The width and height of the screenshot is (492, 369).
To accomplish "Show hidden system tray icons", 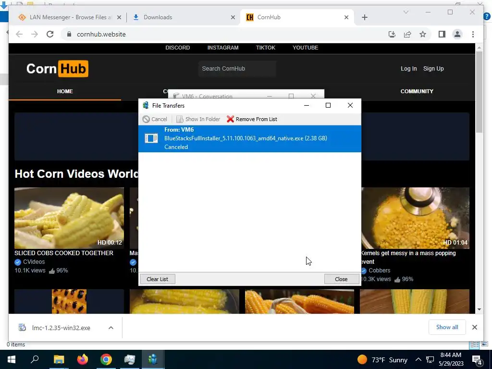I will coord(418,359).
